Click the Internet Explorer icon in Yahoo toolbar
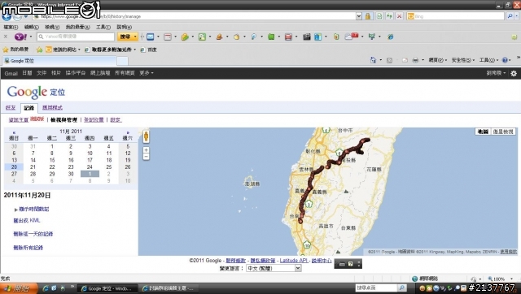Image resolution: width=521 pixels, height=294 pixels. pos(391,37)
